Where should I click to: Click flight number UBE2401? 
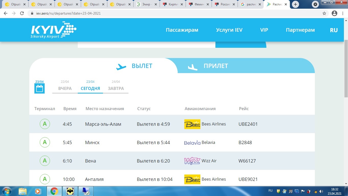(248, 124)
